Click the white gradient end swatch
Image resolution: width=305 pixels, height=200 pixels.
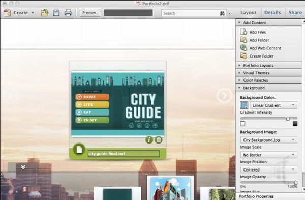[x=242, y=124]
